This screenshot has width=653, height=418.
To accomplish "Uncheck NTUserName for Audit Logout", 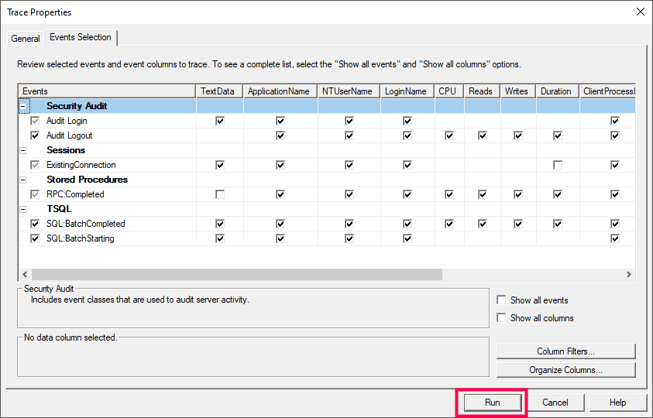I will (x=349, y=135).
